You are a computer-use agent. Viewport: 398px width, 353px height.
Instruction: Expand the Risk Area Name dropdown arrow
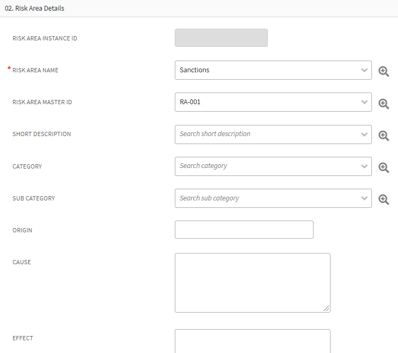364,70
